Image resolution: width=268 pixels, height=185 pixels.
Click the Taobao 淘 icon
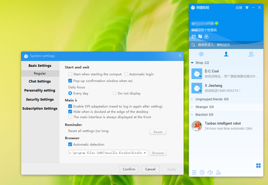tap(200, 36)
